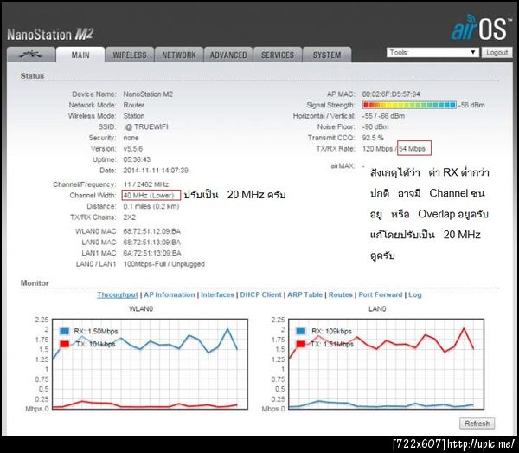Click the Date value 2014-11-11 14:07:39

click(156, 171)
